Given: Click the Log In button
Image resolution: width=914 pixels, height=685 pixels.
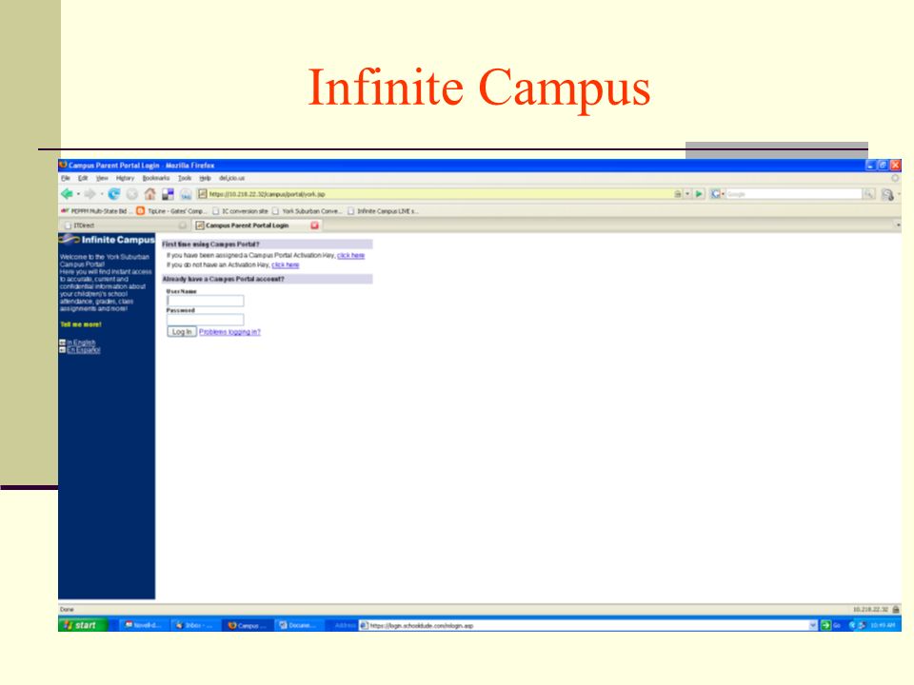Looking at the screenshot, I should (x=182, y=331).
